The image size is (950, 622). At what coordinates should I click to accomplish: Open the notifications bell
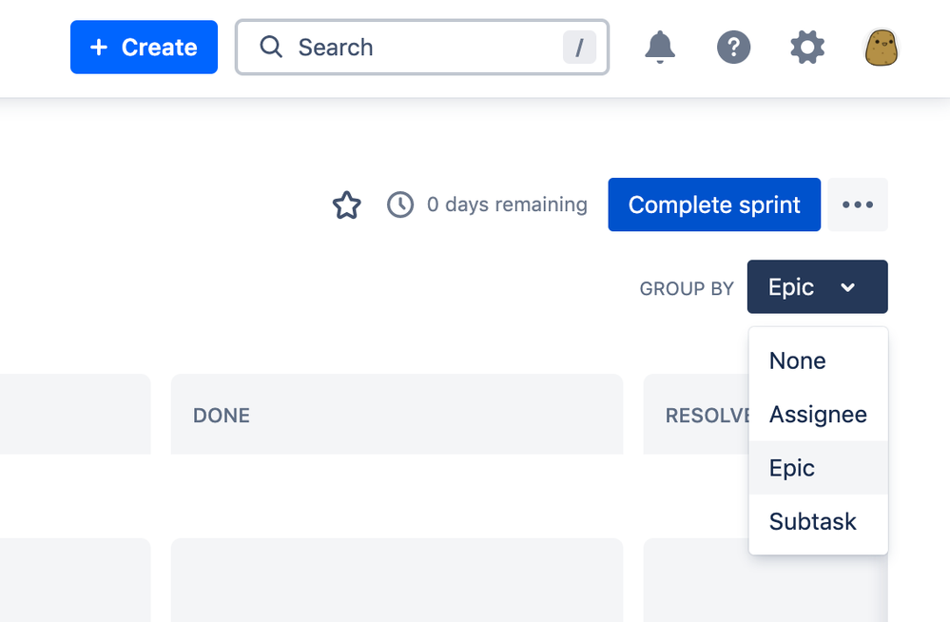point(660,47)
